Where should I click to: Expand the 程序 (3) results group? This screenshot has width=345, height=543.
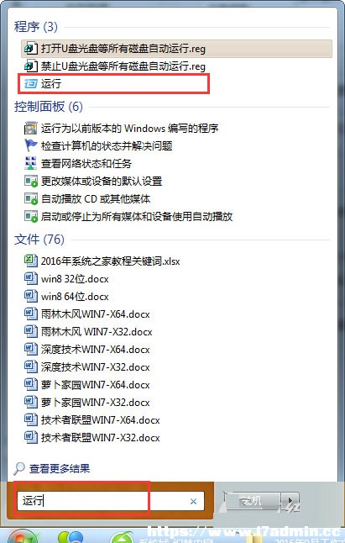[36, 27]
